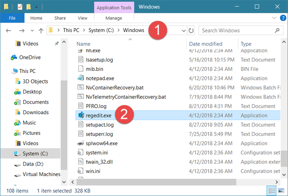Open Videos under This PC
288x196 pixels.
tap(31, 143)
